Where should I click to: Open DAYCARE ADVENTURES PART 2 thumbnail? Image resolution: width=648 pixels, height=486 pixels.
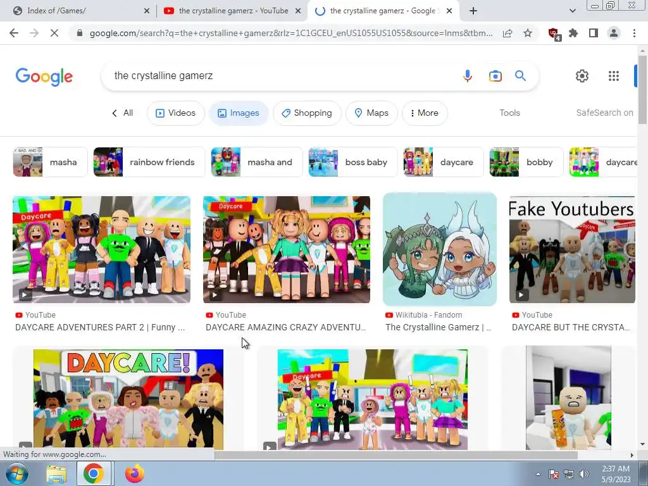(x=101, y=249)
